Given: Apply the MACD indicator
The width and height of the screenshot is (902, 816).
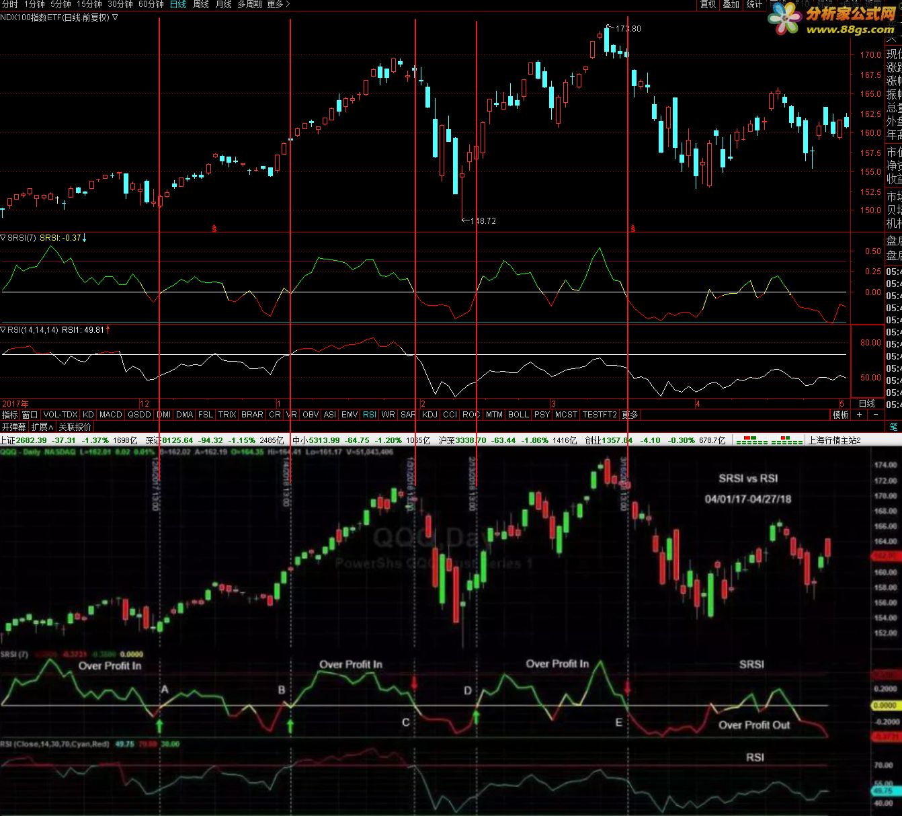Looking at the screenshot, I should (111, 415).
